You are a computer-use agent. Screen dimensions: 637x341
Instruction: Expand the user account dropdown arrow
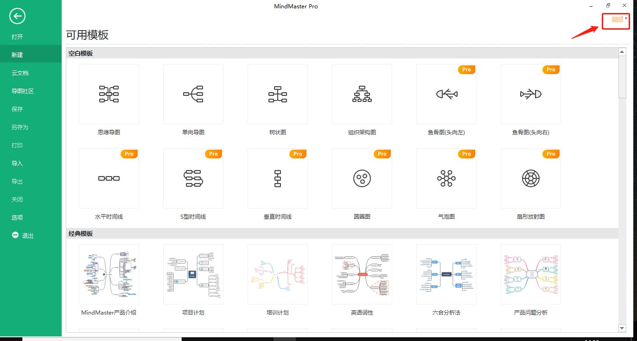pos(626,18)
